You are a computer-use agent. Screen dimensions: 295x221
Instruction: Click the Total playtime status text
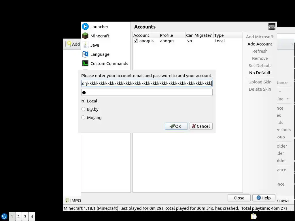coord(264,208)
